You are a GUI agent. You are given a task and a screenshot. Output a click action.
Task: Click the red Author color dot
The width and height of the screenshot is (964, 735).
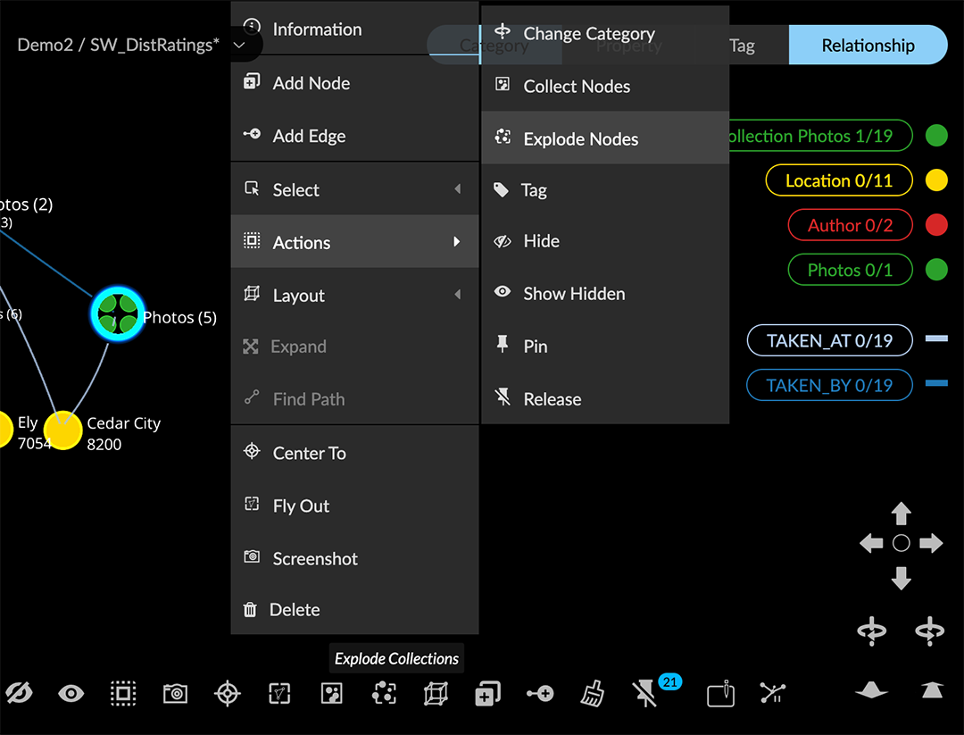935,225
